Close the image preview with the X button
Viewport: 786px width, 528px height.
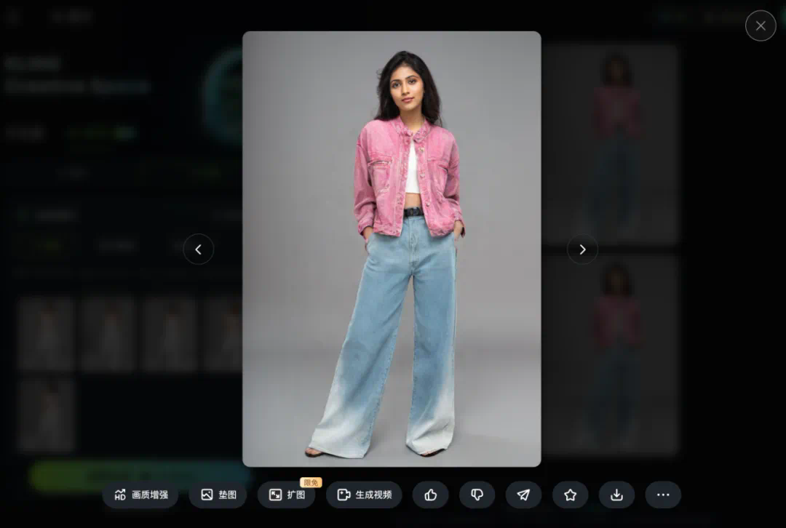[761, 25]
